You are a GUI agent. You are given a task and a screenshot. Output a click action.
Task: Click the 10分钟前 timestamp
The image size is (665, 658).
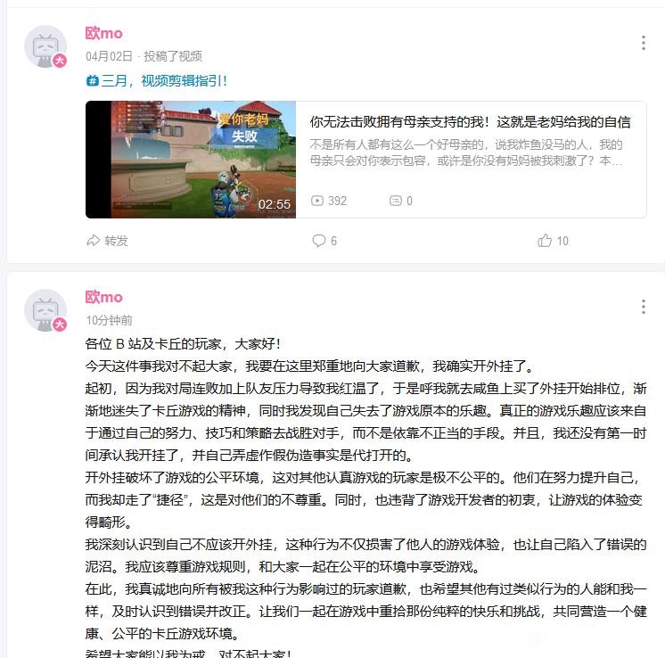tap(109, 320)
